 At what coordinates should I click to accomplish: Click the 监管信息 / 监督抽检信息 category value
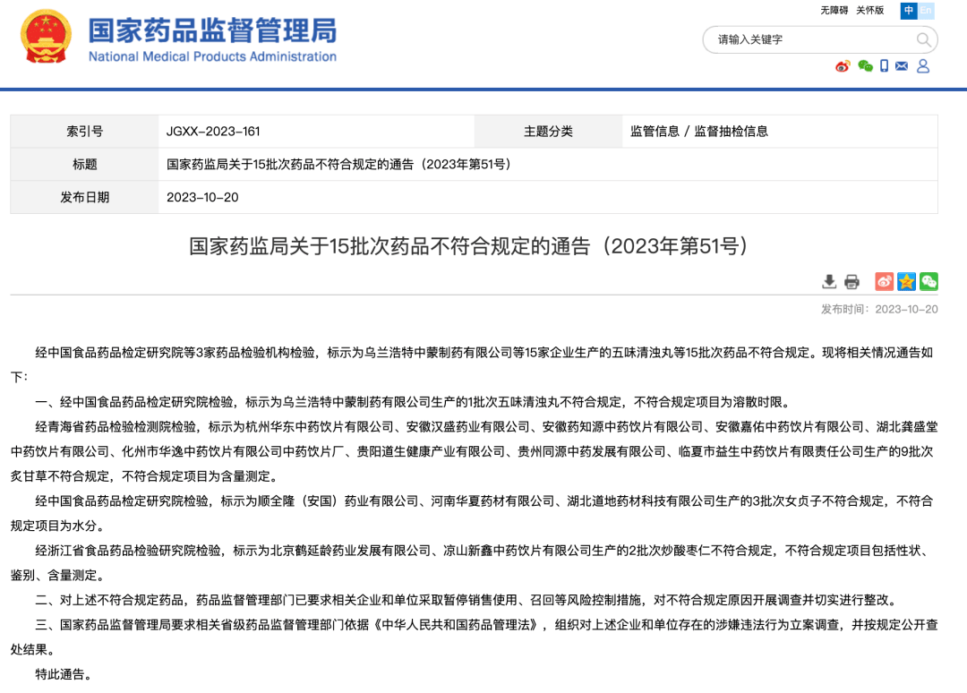(x=698, y=132)
